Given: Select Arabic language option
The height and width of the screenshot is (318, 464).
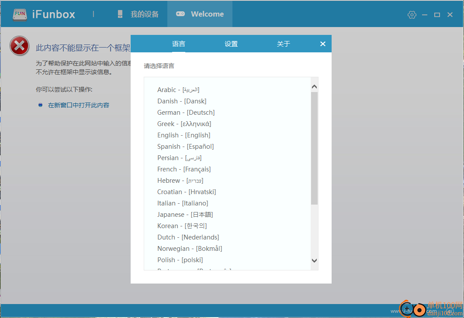Looking at the screenshot, I should point(178,89).
